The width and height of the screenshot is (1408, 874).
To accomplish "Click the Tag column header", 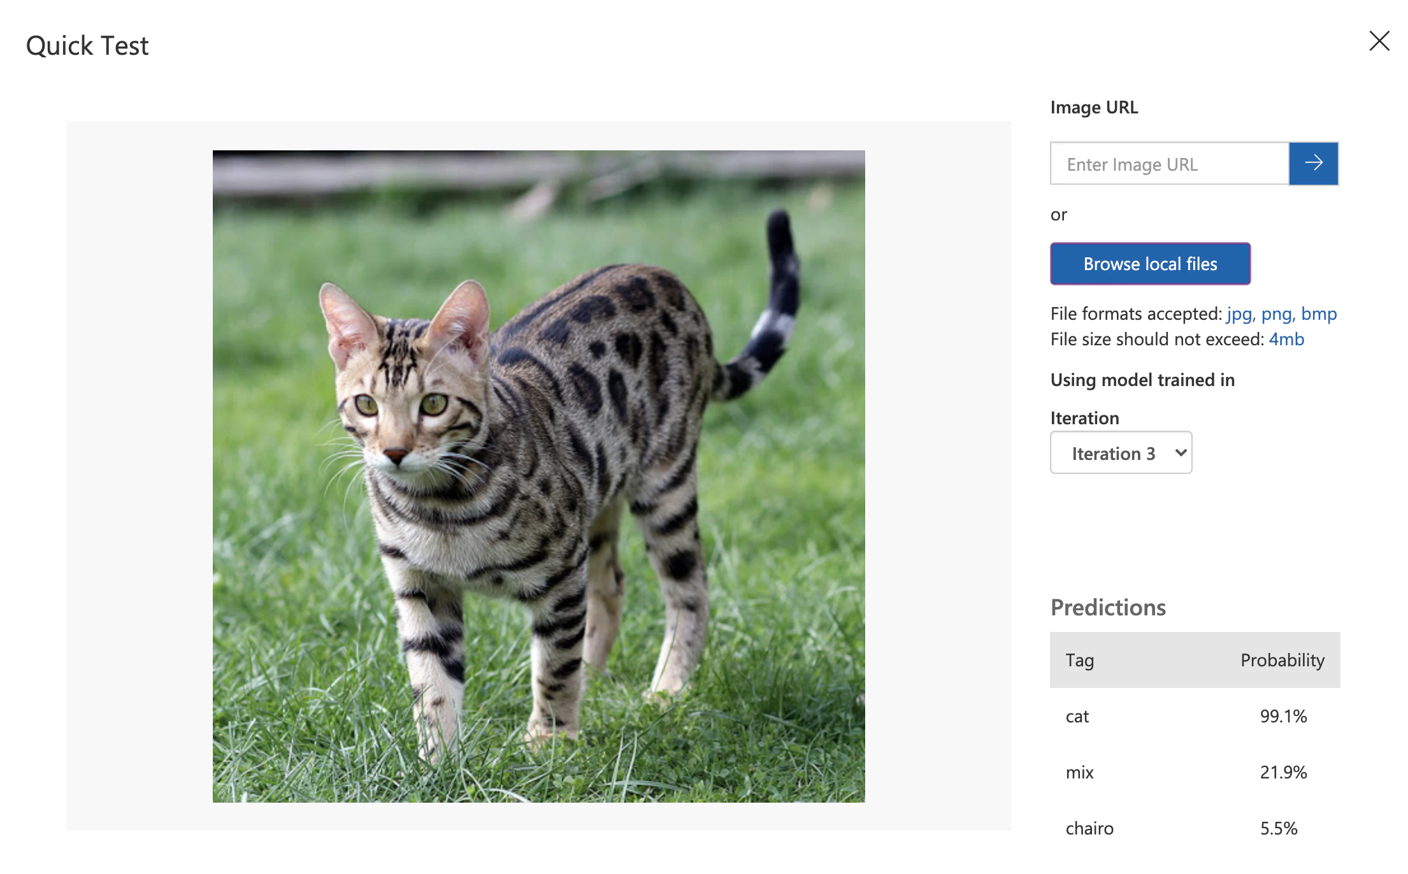I will pos(1079,660).
